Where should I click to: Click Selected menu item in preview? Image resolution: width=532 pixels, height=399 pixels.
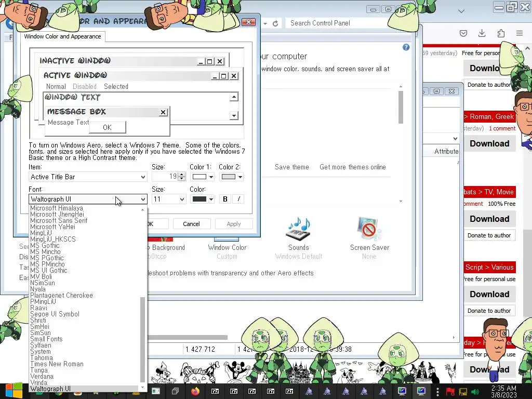coord(116,87)
